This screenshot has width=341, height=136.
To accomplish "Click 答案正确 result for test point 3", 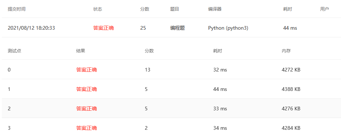I will [87, 128].
